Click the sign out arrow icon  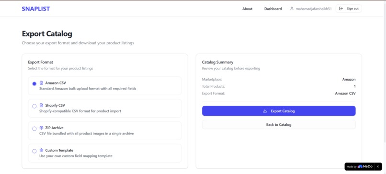341,9
